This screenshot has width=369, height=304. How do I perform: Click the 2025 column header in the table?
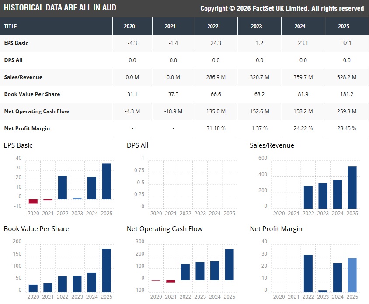tap(344, 26)
